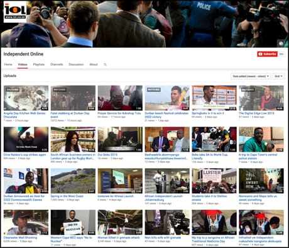Open 'Woman killed in grenade attack' title
The image size is (289, 248).
[x=119, y=237]
